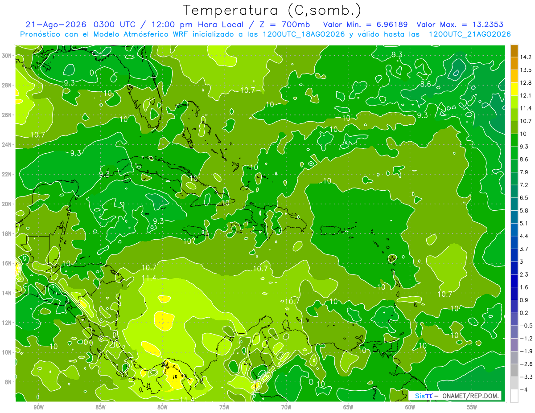Click the '4.4' label on the color scale
Screen dimensions: 535x413
click(524, 236)
